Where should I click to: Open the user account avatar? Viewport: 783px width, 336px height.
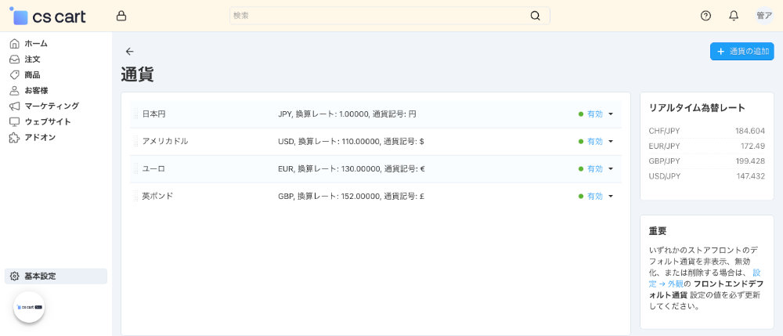[763, 16]
